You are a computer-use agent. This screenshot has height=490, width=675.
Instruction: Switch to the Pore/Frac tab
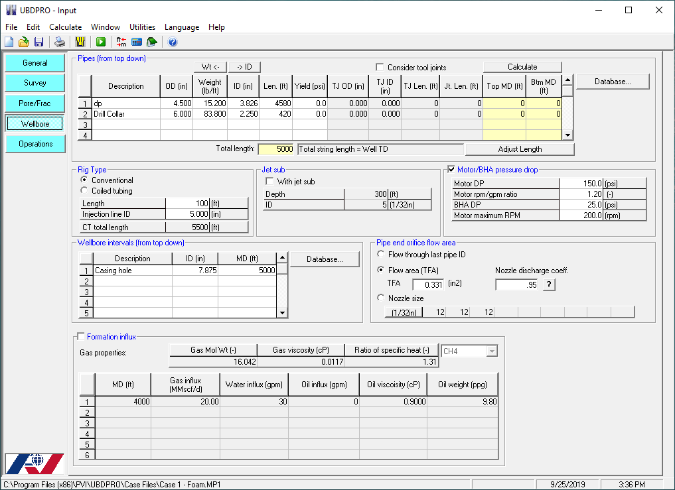click(x=35, y=103)
